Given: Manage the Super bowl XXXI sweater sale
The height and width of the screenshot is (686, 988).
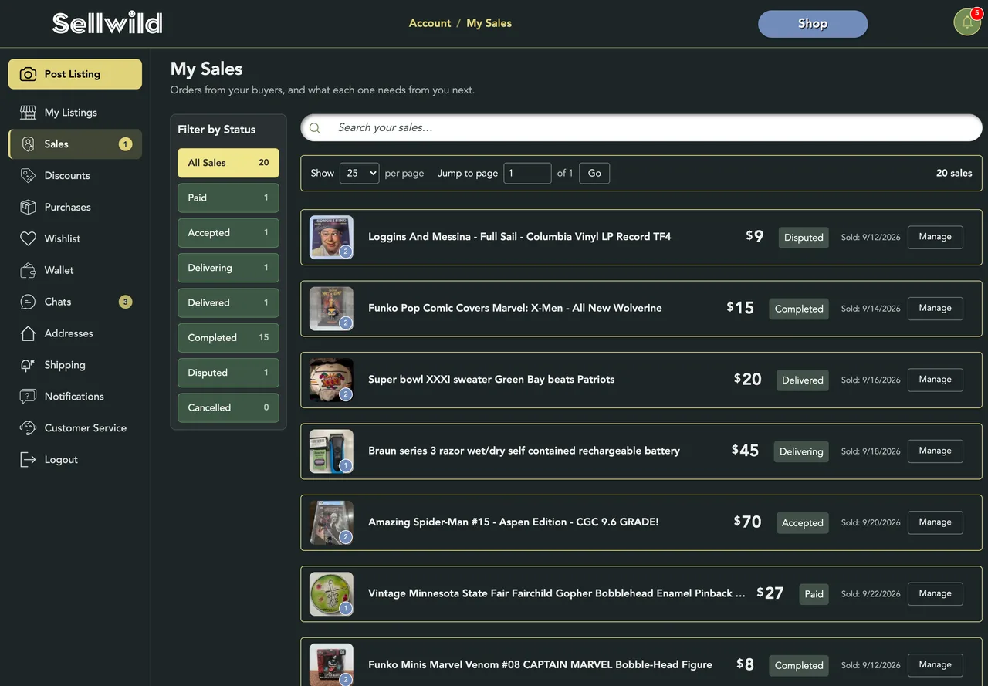Looking at the screenshot, I should point(936,380).
